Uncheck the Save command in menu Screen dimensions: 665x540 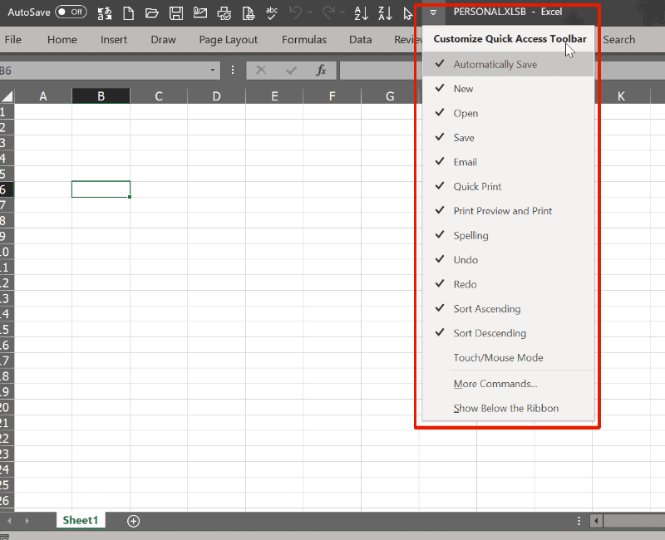coord(508,138)
